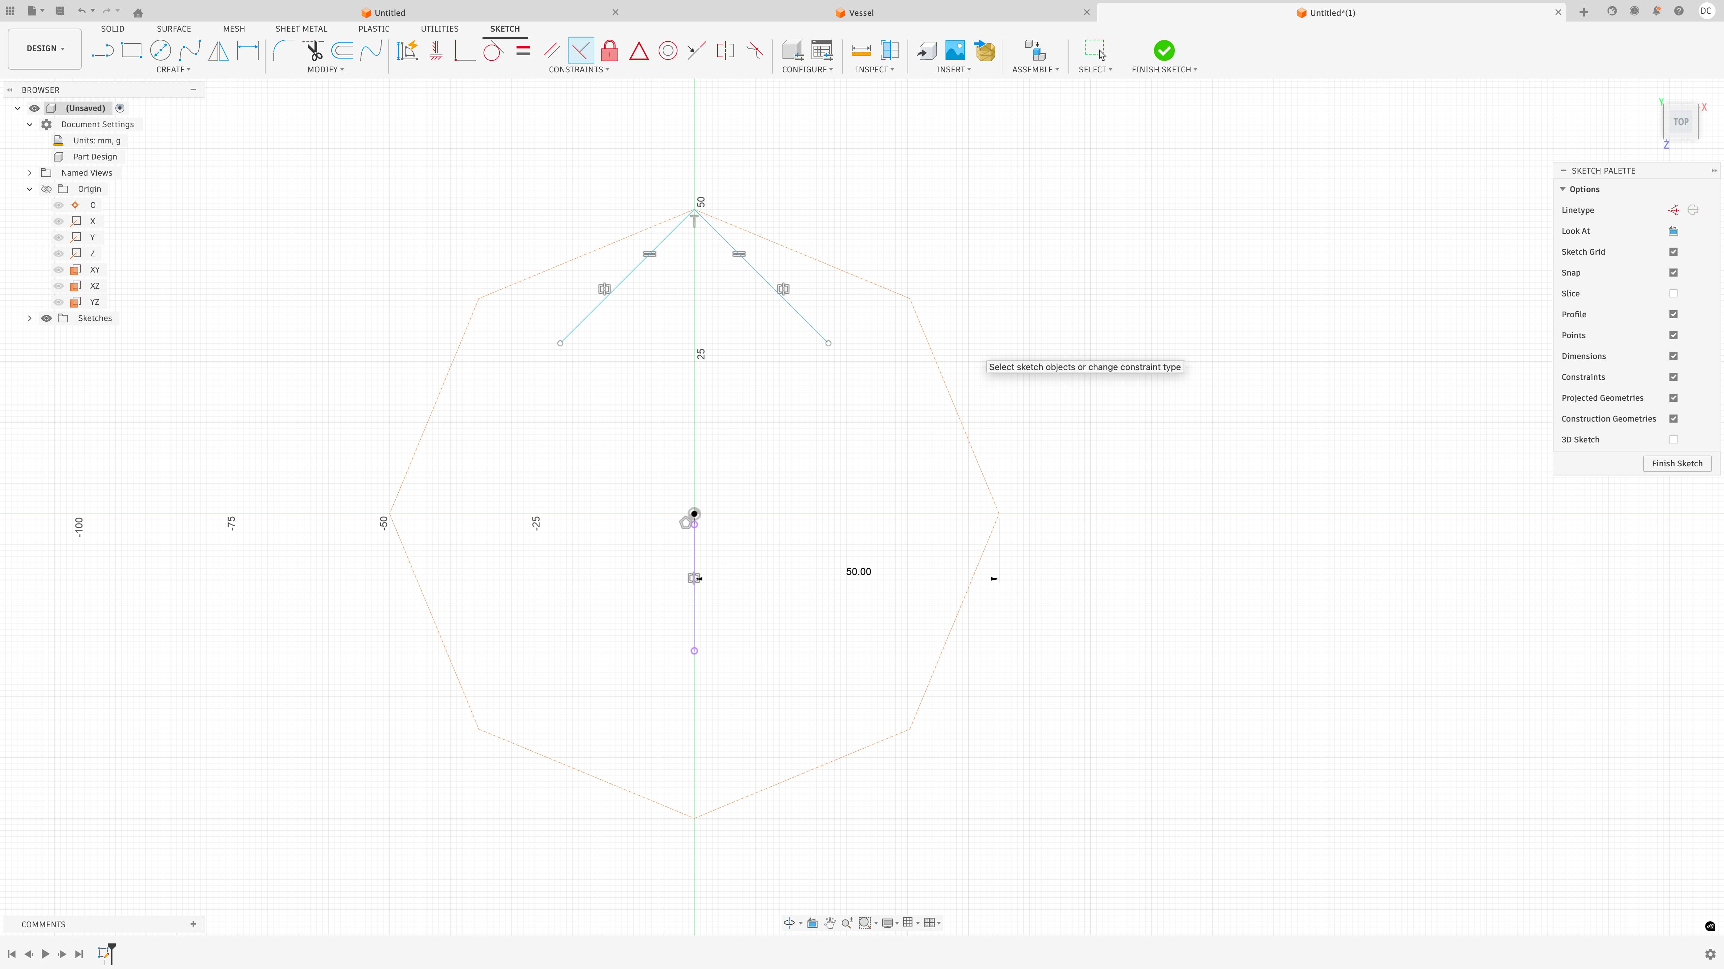Image resolution: width=1724 pixels, height=969 pixels.
Task: Disable the Sketch Grid option
Action: [x=1675, y=251]
